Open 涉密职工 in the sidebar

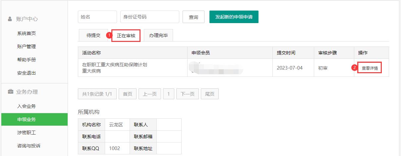[27, 133]
